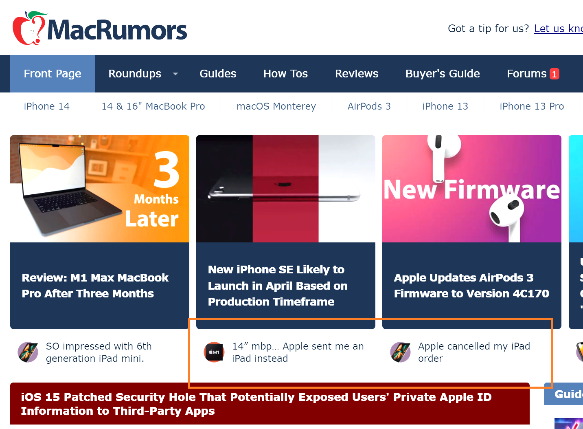The height and width of the screenshot is (429, 583).
Task: Open the iPhone 13 Pro topic link
Action: 532,106
